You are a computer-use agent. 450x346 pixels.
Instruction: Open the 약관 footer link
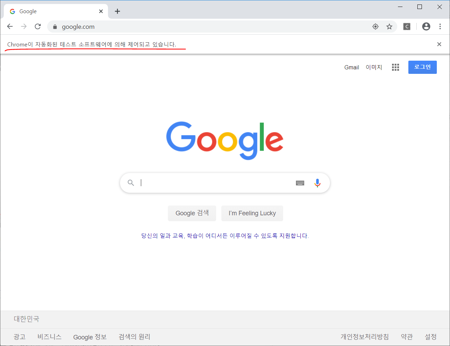(x=407, y=337)
